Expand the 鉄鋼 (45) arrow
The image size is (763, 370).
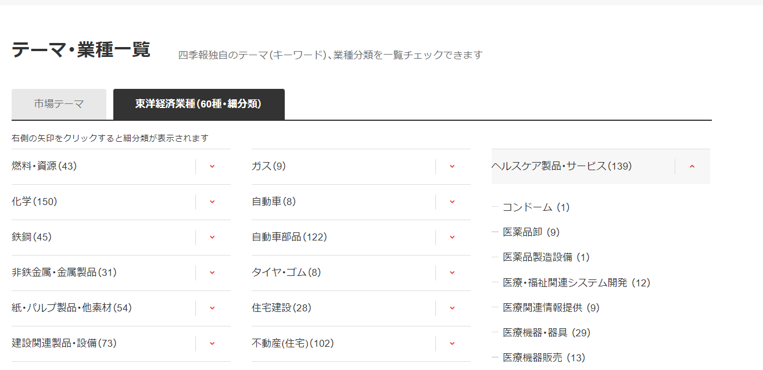point(212,238)
